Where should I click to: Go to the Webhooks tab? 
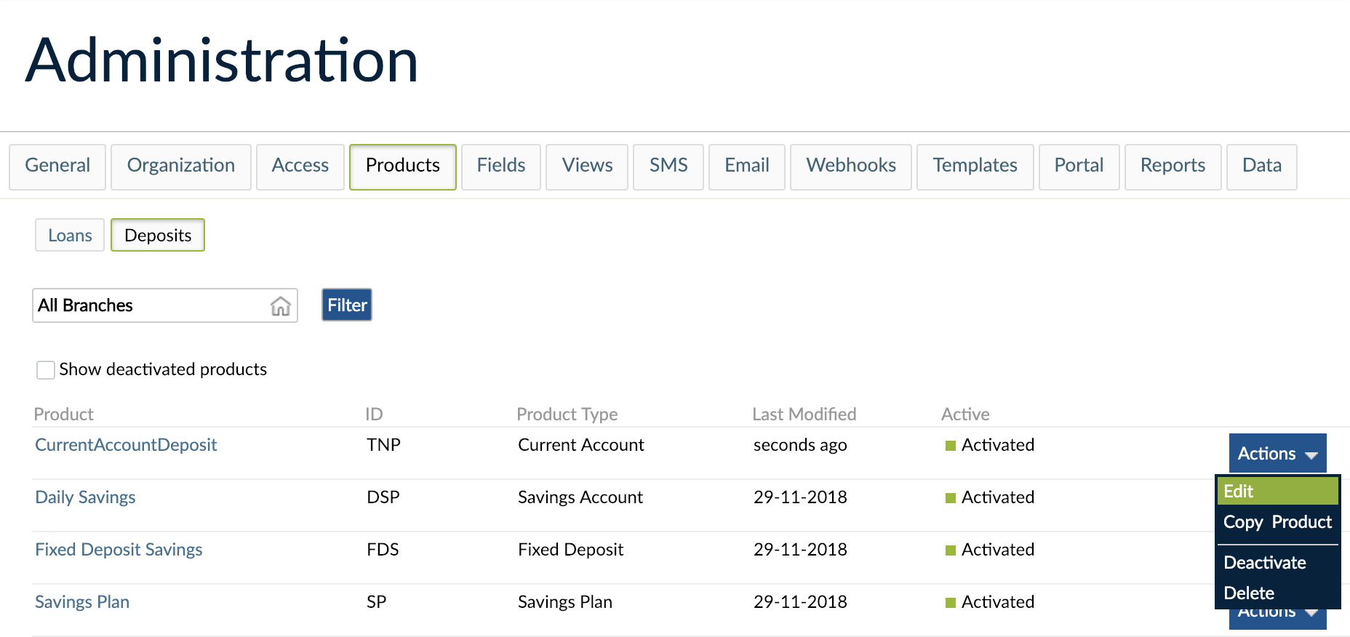(851, 167)
